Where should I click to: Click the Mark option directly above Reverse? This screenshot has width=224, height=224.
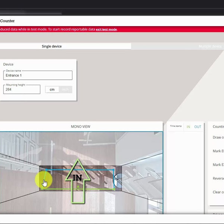[x=218, y=165]
